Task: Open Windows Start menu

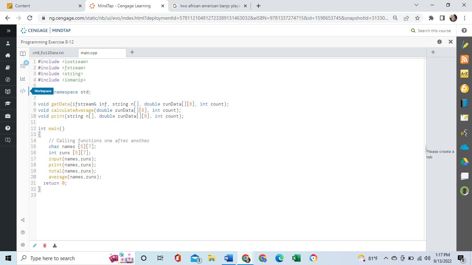Action: [8, 258]
